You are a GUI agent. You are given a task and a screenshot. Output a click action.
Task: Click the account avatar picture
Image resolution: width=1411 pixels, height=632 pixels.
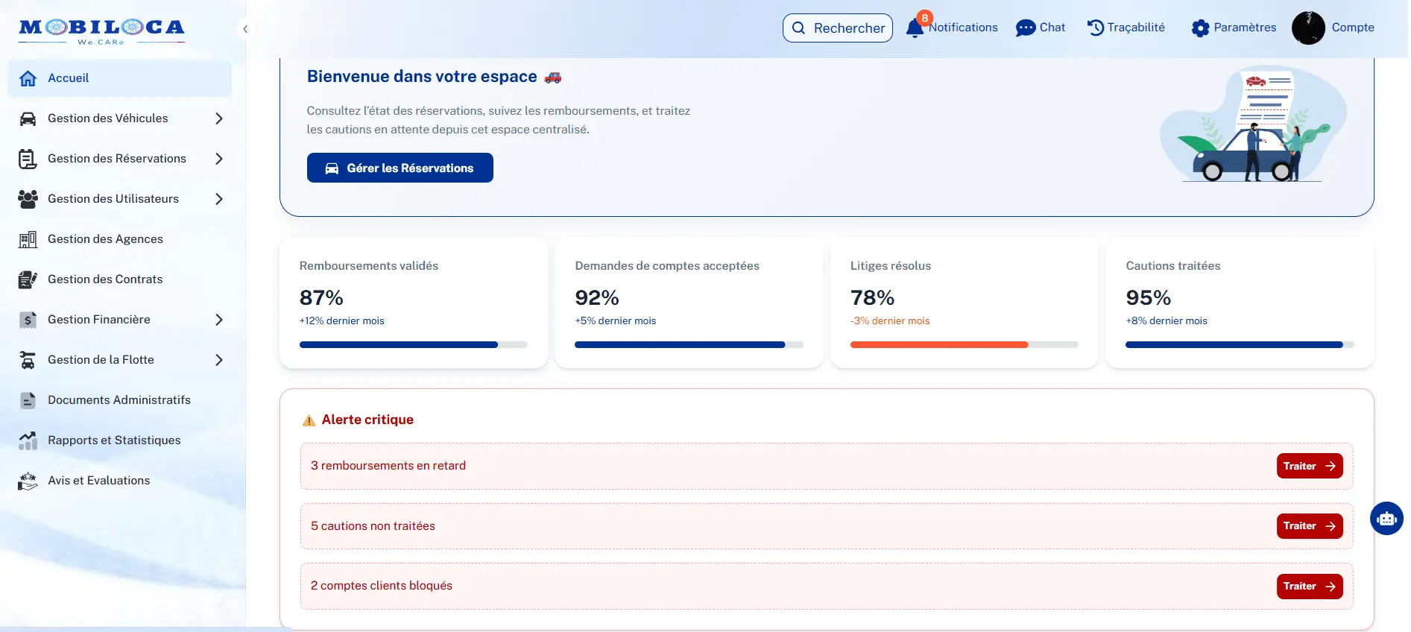(x=1308, y=28)
